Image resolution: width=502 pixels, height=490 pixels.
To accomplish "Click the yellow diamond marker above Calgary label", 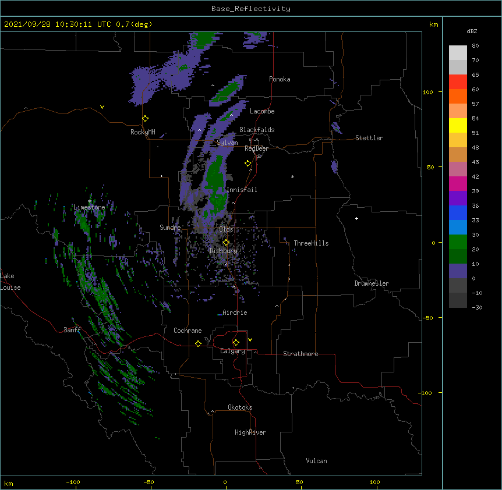I will pos(236,343).
